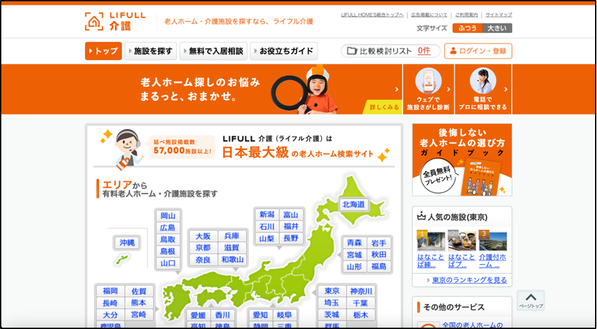Select 沖縄 on the map

tap(127, 243)
